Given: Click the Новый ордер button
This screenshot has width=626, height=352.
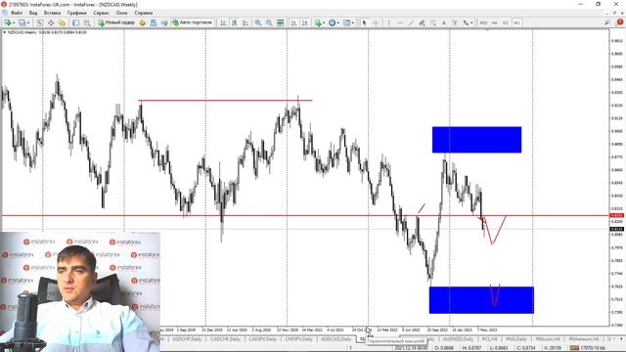Looking at the screenshot, I should (116, 22).
